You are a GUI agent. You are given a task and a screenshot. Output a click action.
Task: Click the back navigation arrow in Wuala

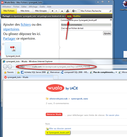tap(52, 11)
